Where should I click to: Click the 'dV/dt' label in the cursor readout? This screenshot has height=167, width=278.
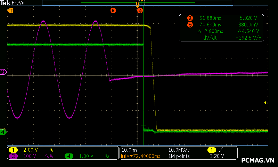[x=210, y=38]
